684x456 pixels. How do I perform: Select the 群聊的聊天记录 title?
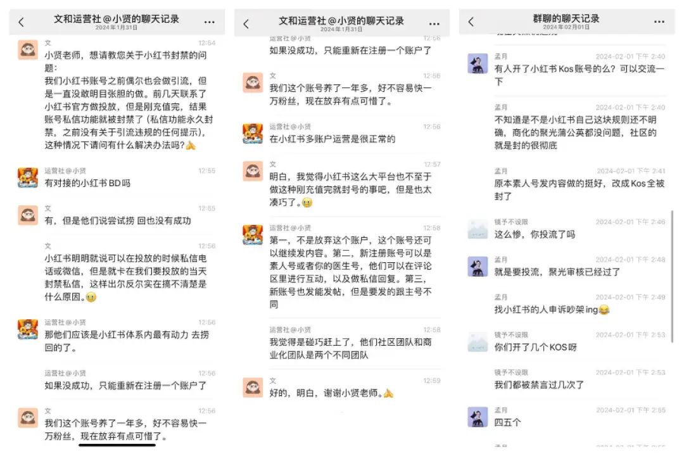(x=566, y=18)
